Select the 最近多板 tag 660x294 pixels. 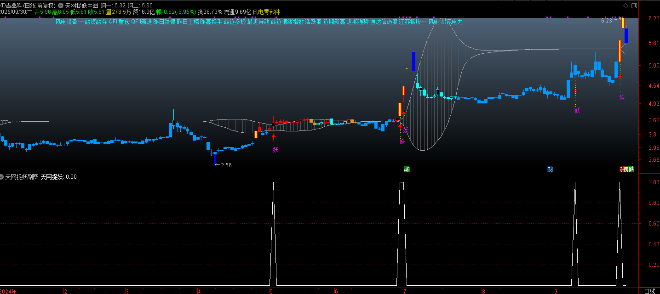coord(235,22)
